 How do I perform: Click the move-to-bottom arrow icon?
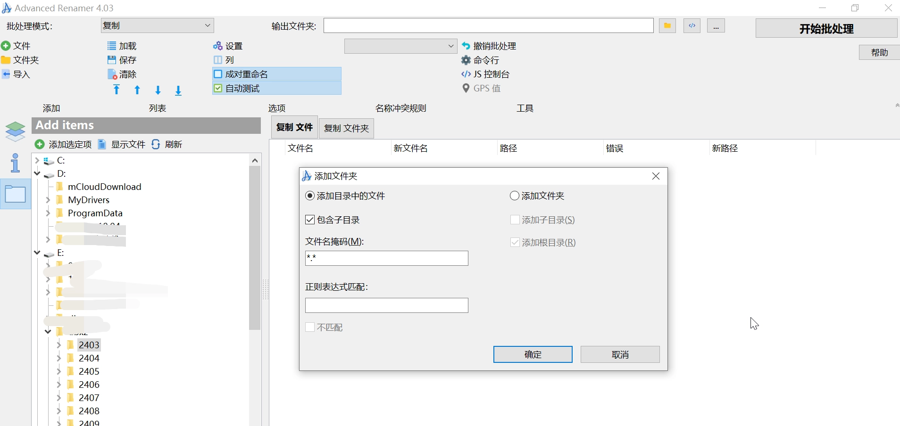tap(178, 90)
